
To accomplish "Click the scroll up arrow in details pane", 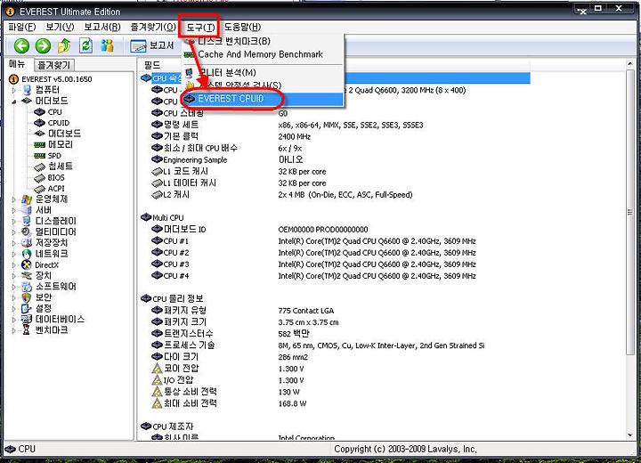I will point(629,64).
